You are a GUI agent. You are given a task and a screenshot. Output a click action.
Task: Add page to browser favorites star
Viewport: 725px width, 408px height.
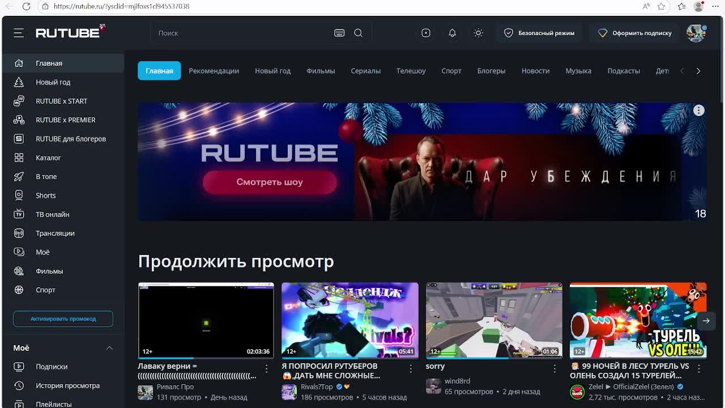tap(662, 6)
